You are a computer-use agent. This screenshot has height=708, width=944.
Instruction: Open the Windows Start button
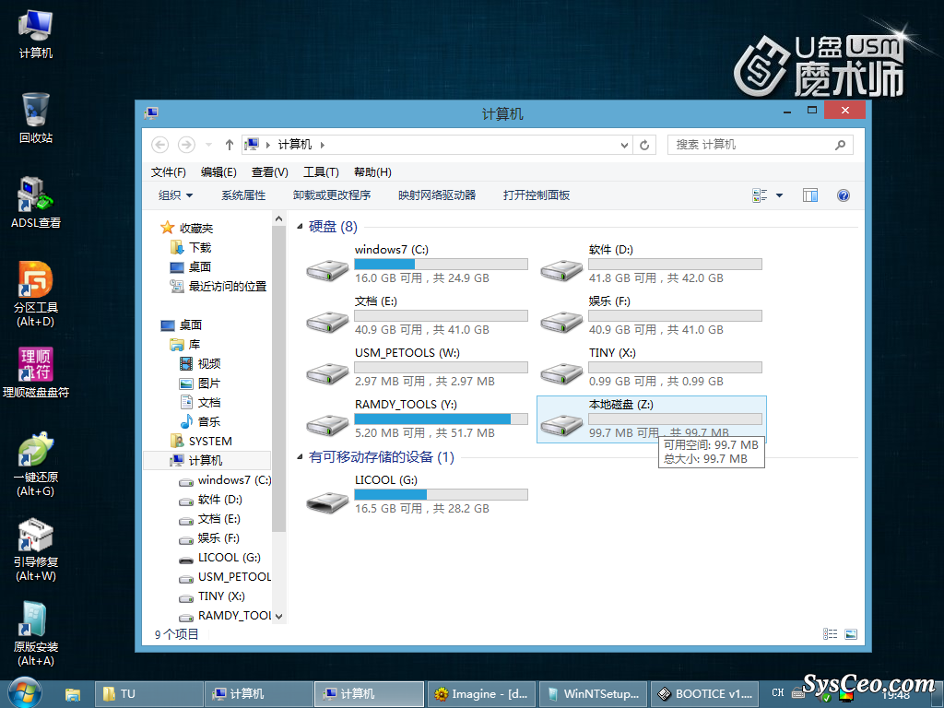[24, 693]
